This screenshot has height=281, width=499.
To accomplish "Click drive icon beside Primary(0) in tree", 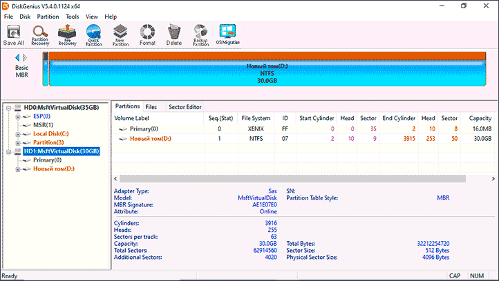I will coord(27,160).
